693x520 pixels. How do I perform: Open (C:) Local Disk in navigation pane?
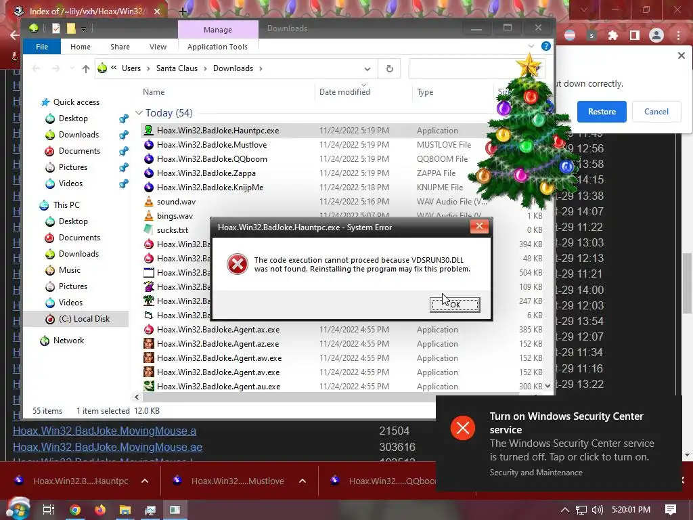(x=84, y=319)
